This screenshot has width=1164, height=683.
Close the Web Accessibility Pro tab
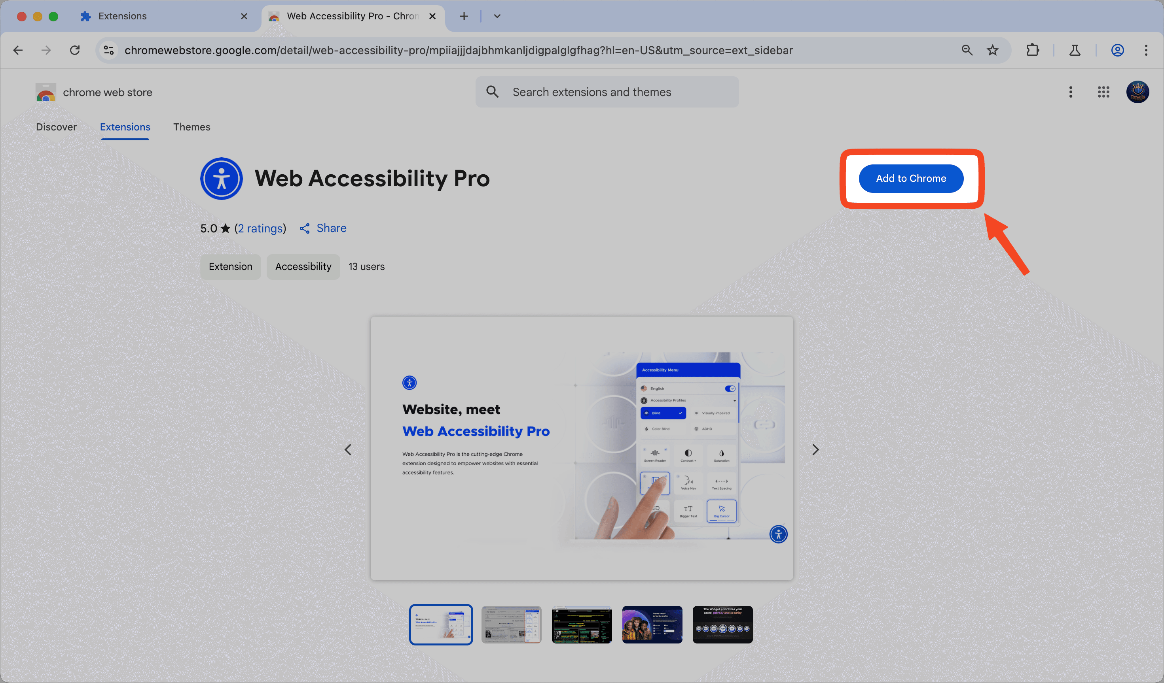(x=432, y=17)
